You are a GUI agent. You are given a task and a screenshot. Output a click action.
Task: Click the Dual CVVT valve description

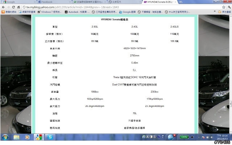pos(134,84)
